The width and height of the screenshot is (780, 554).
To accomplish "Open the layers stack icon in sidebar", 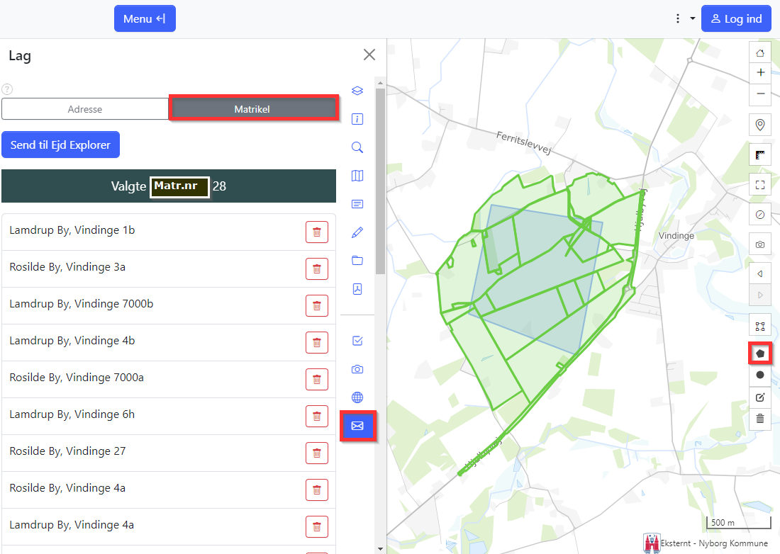I will (x=357, y=91).
